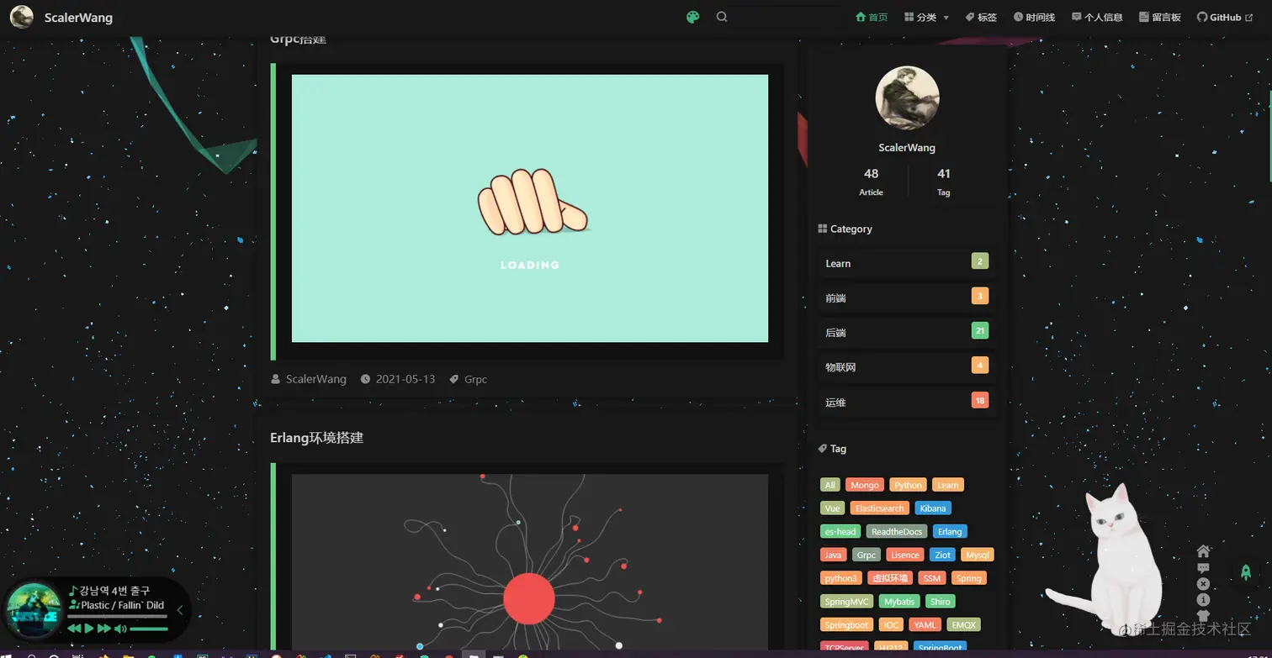1272x658 pixels.
Task: Close the cat widget with the X icon
Action: point(1203,584)
